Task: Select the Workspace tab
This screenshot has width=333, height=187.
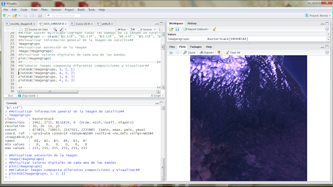Action: point(176,23)
